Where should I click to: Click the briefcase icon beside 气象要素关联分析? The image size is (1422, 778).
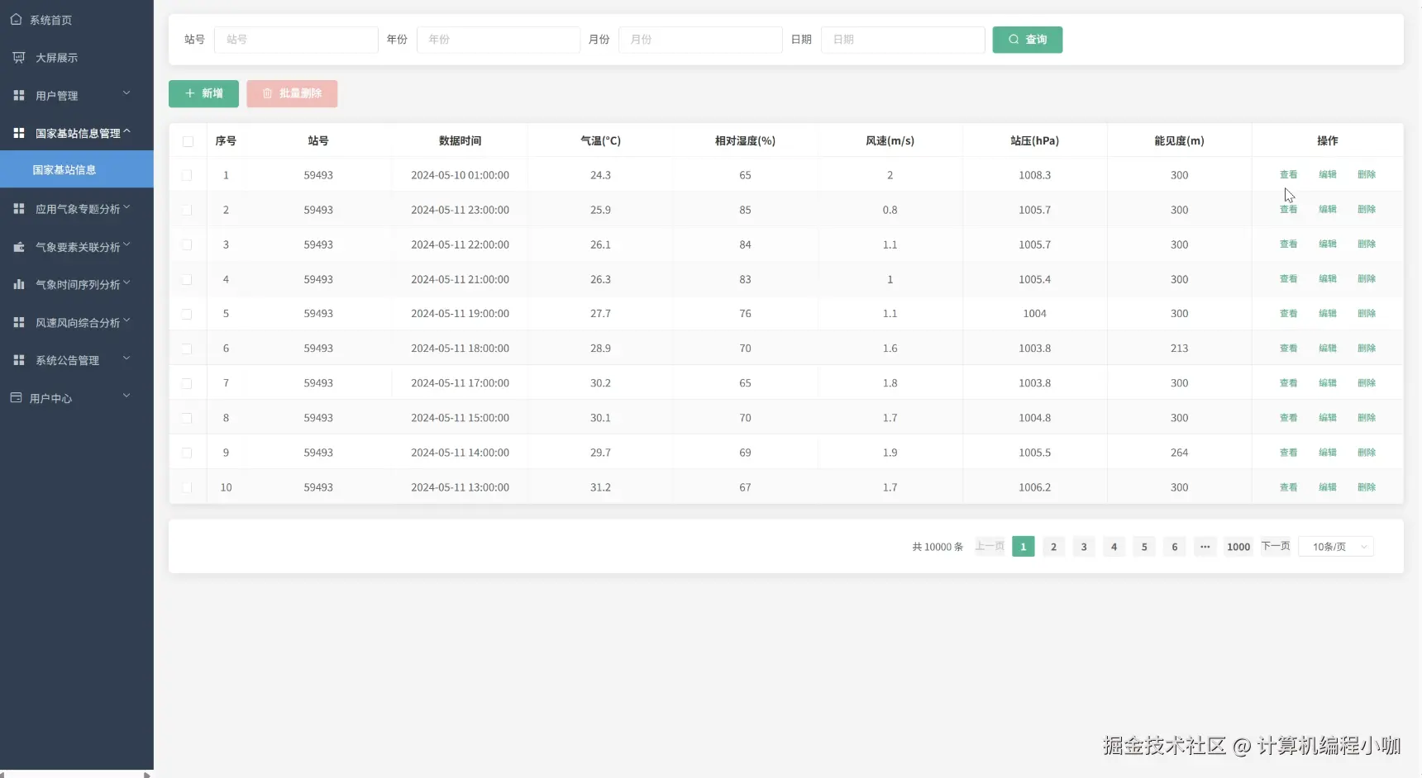click(x=19, y=246)
